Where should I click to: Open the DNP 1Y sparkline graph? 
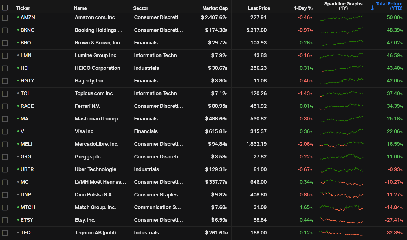point(341,195)
